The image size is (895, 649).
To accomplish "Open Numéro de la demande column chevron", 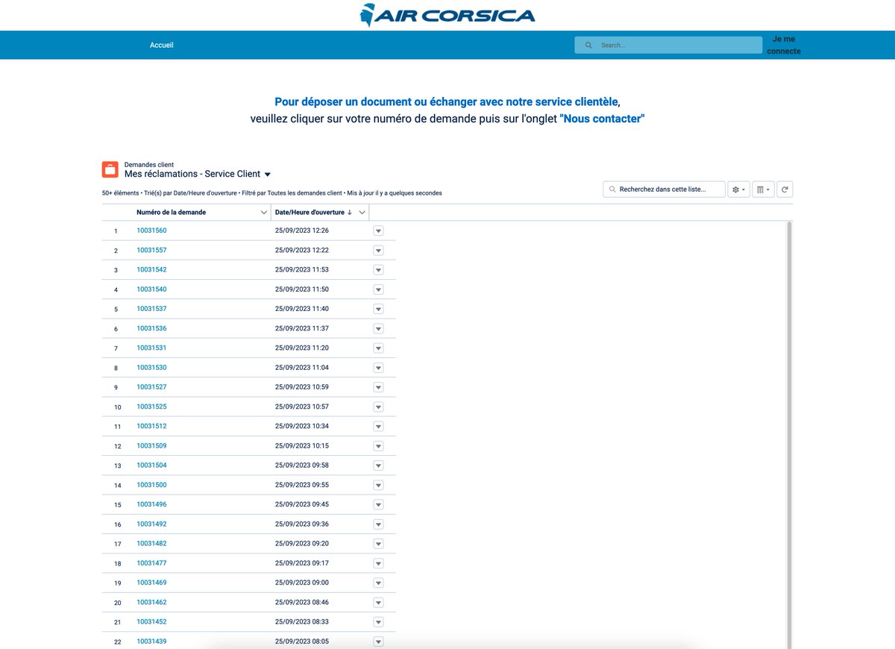I will tap(264, 213).
